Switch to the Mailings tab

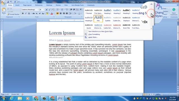click(49, 5)
